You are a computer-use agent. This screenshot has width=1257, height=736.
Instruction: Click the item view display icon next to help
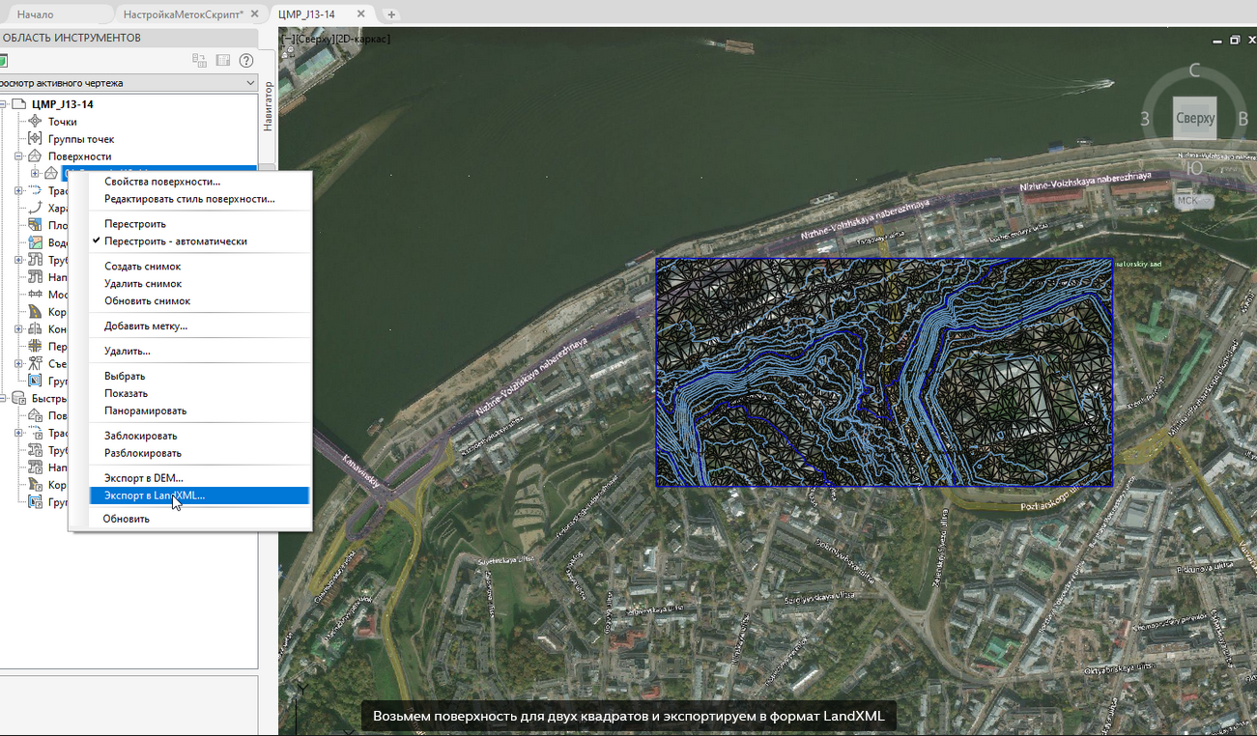tap(223, 61)
